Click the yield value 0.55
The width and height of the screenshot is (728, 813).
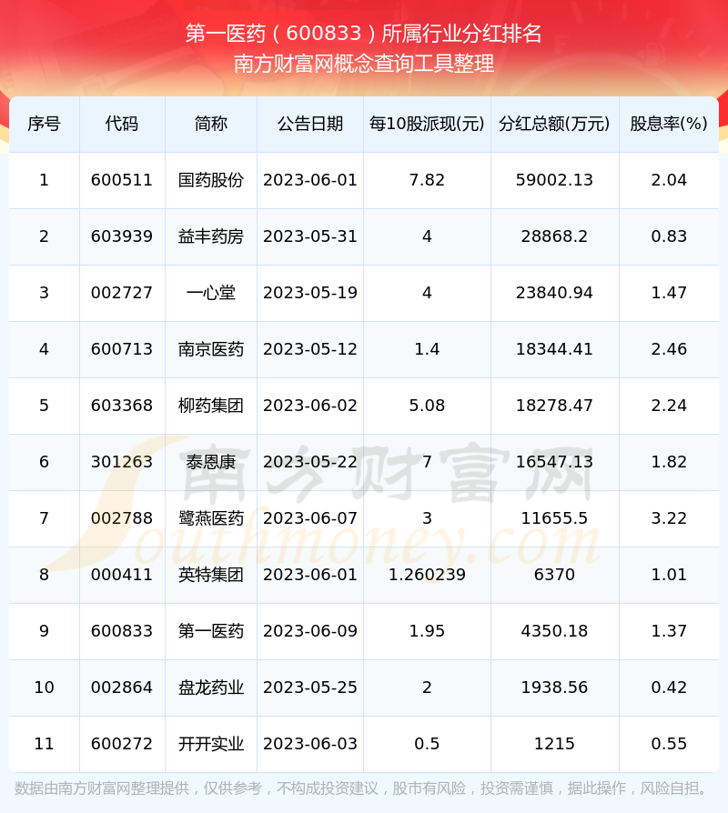point(669,745)
